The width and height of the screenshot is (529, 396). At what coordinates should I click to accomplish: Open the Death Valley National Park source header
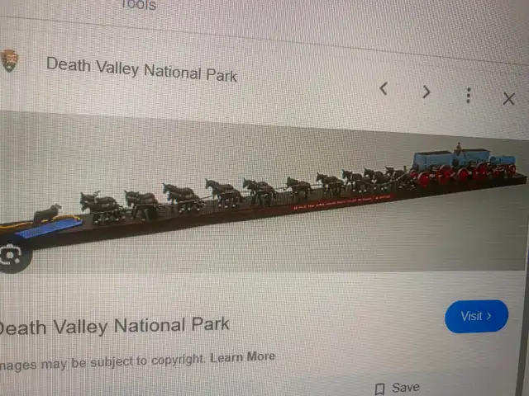click(x=141, y=69)
